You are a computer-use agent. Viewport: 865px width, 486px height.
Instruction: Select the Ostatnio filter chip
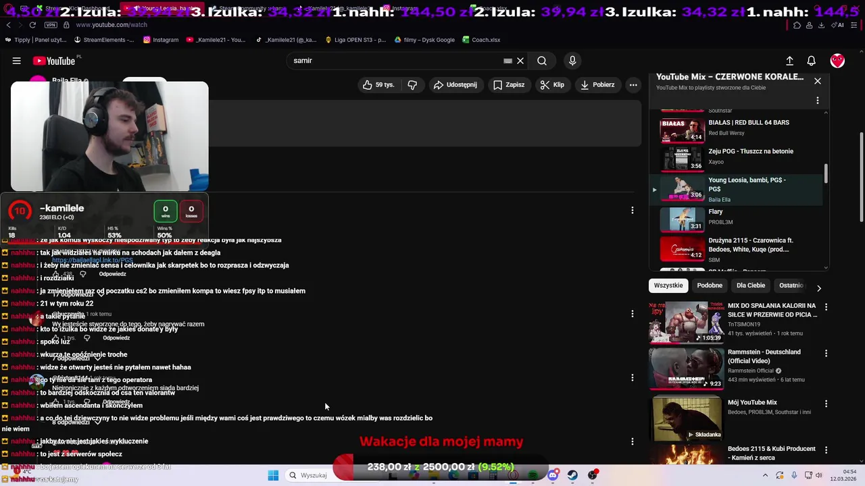pyautogui.click(x=791, y=286)
